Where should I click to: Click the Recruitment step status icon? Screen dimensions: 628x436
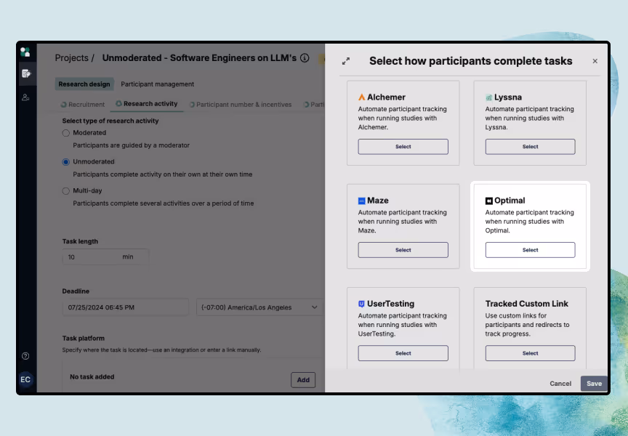(x=64, y=105)
